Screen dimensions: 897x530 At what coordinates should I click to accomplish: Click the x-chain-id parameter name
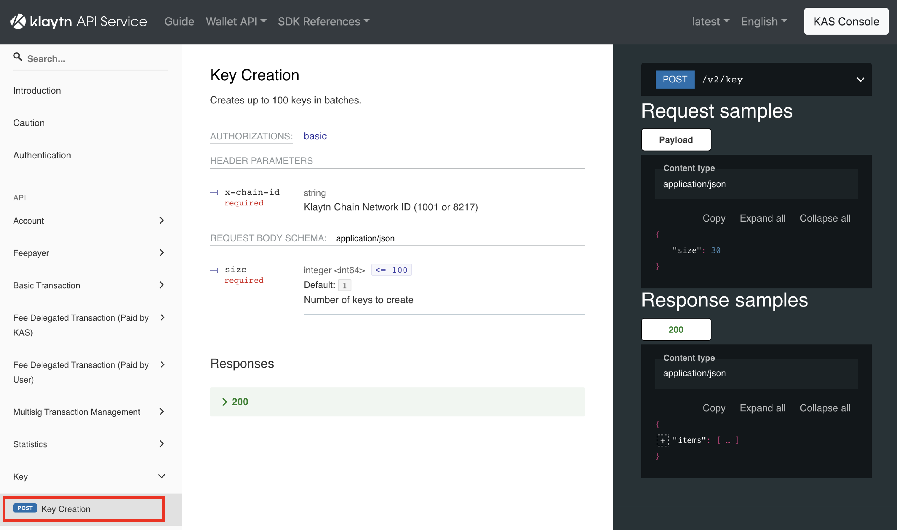pos(252,192)
